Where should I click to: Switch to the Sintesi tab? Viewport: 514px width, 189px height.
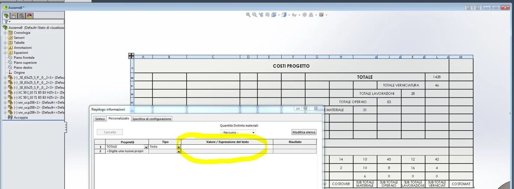pos(100,119)
